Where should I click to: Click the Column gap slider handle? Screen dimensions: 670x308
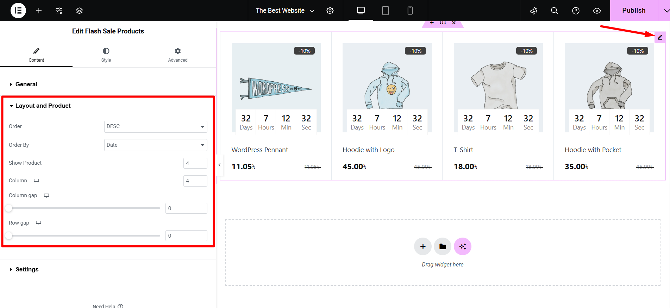[9, 208]
